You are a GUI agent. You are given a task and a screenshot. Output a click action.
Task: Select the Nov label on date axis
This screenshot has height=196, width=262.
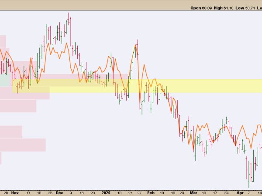pyautogui.click(x=15, y=193)
